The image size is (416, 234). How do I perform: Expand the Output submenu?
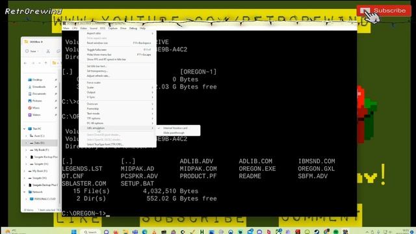pyautogui.click(x=118, y=92)
